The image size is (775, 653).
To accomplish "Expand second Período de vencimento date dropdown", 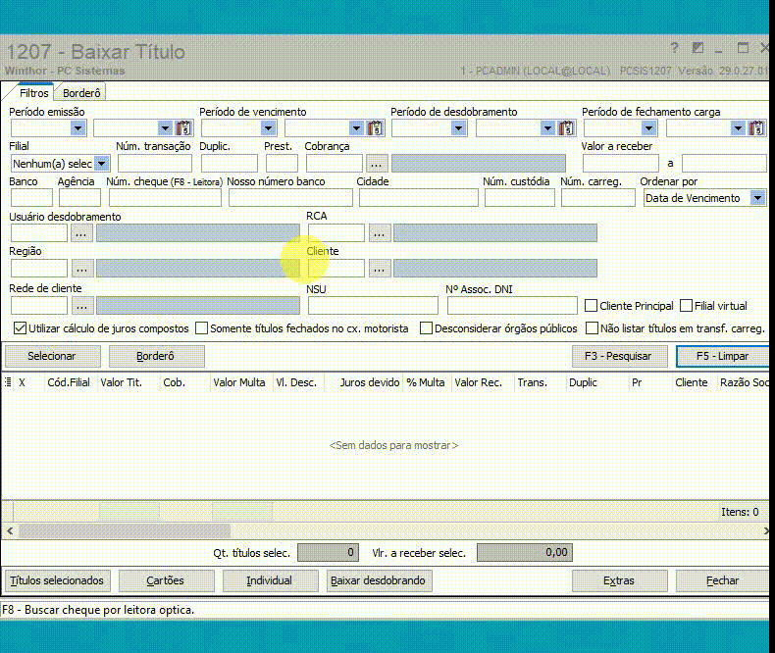I will (x=356, y=128).
